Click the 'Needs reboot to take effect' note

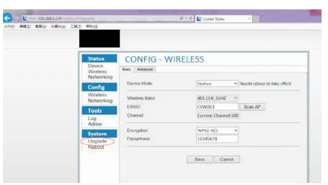tap(266, 84)
